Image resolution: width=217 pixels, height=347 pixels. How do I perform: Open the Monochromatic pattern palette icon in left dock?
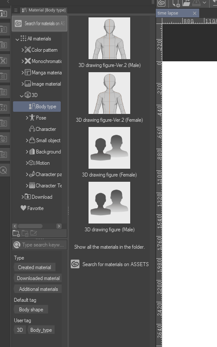pos(3,60)
